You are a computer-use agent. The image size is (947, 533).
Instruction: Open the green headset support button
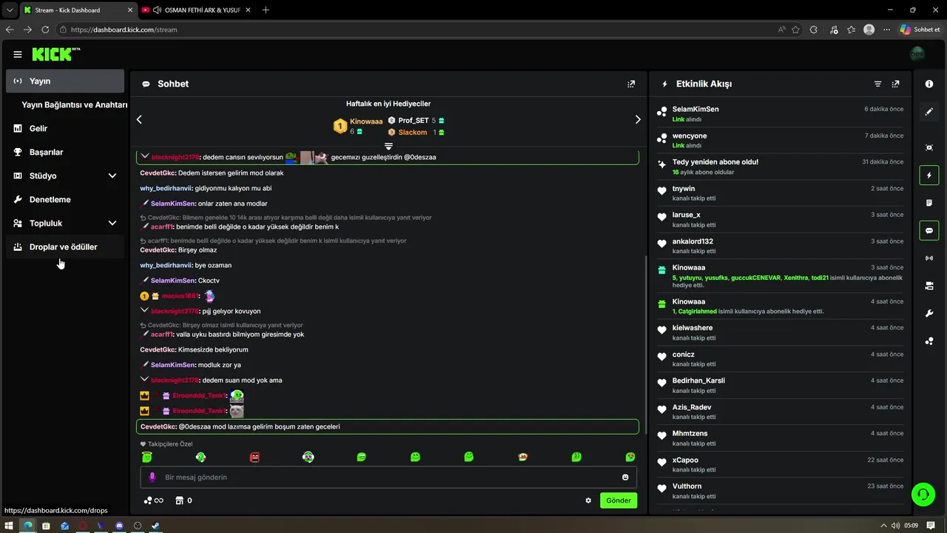coord(923,494)
